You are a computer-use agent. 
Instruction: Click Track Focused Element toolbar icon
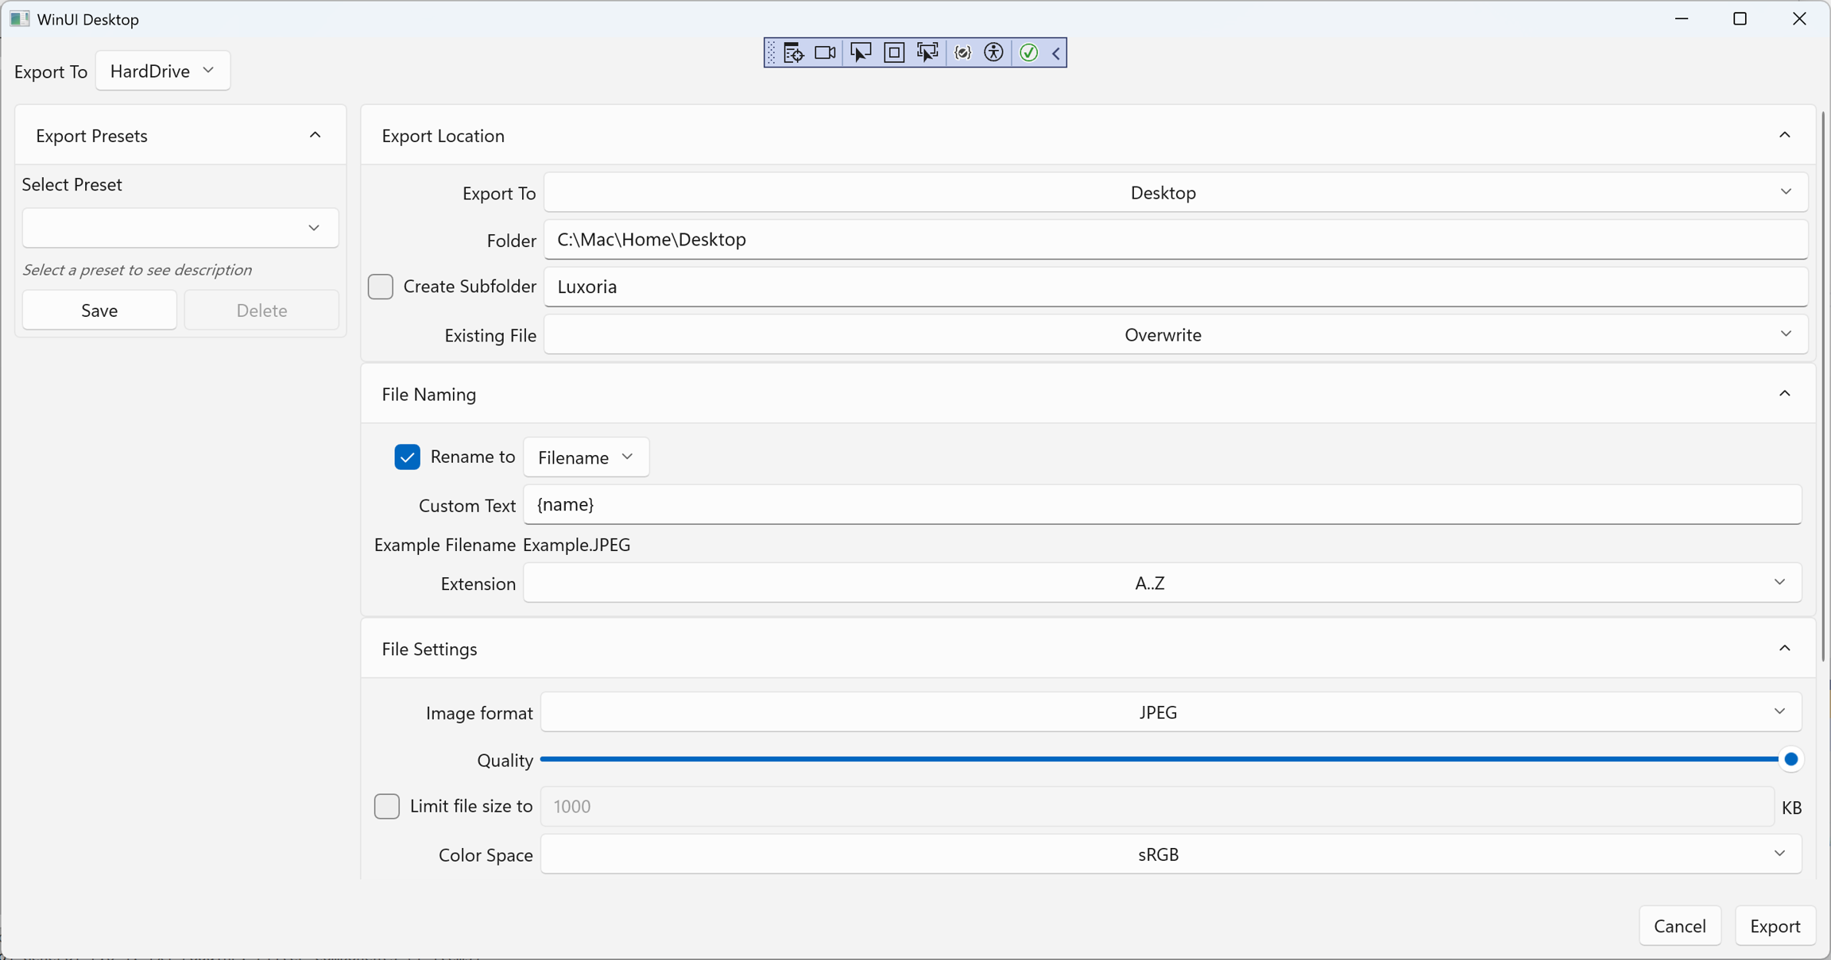[x=927, y=53]
